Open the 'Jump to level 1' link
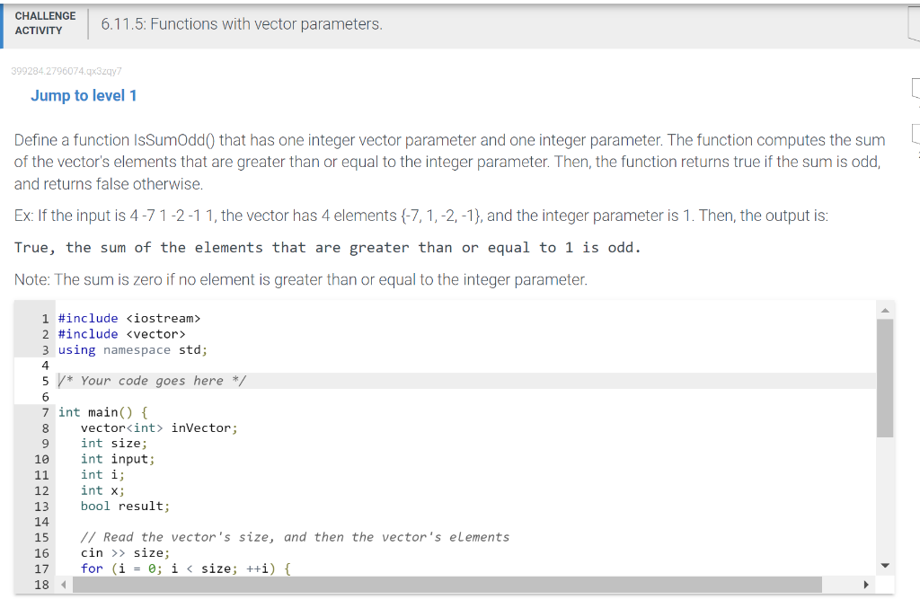The width and height of the screenshot is (920, 608). tap(84, 95)
